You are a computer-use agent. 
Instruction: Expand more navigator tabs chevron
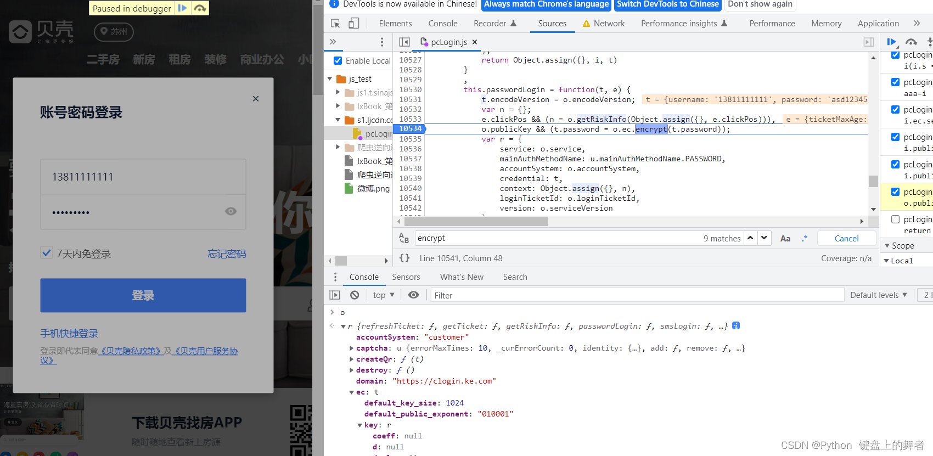pyautogui.click(x=333, y=42)
